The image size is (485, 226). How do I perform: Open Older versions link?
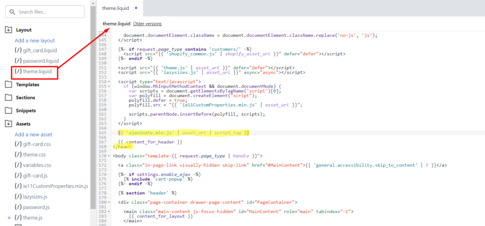point(147,24)
